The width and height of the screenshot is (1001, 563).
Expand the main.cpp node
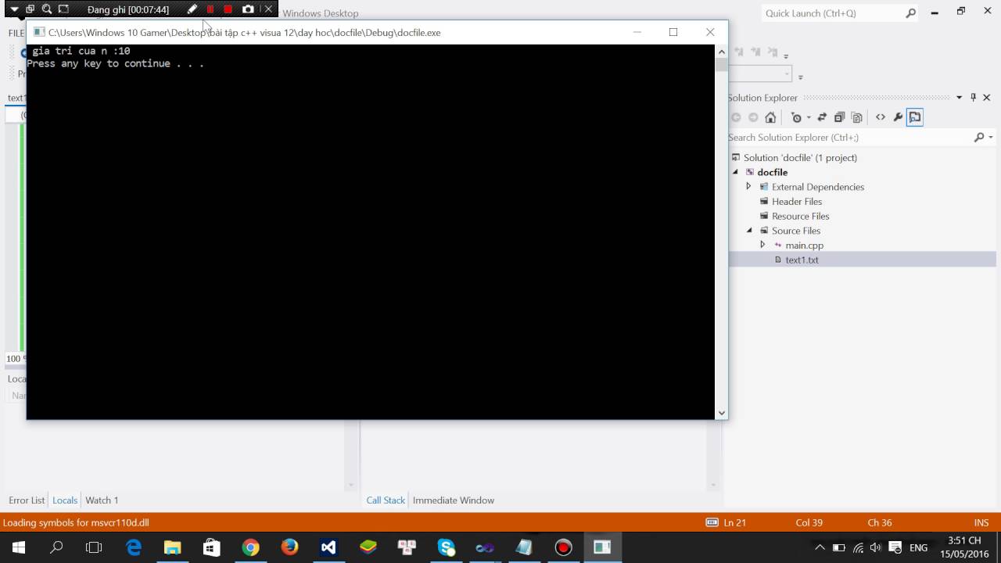762,245
